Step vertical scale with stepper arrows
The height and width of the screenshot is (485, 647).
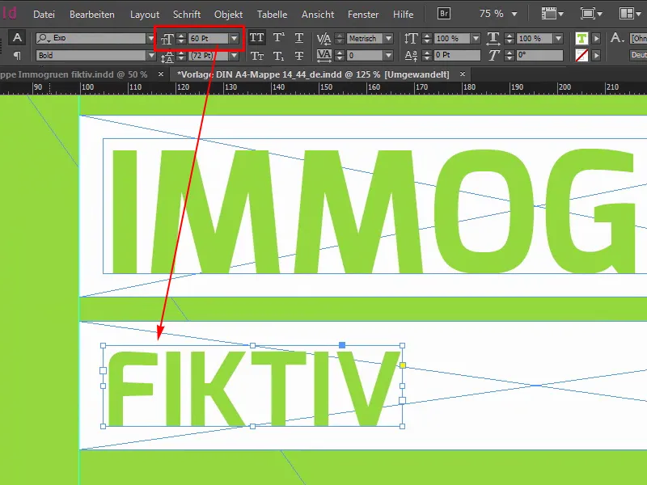(427, 38)
